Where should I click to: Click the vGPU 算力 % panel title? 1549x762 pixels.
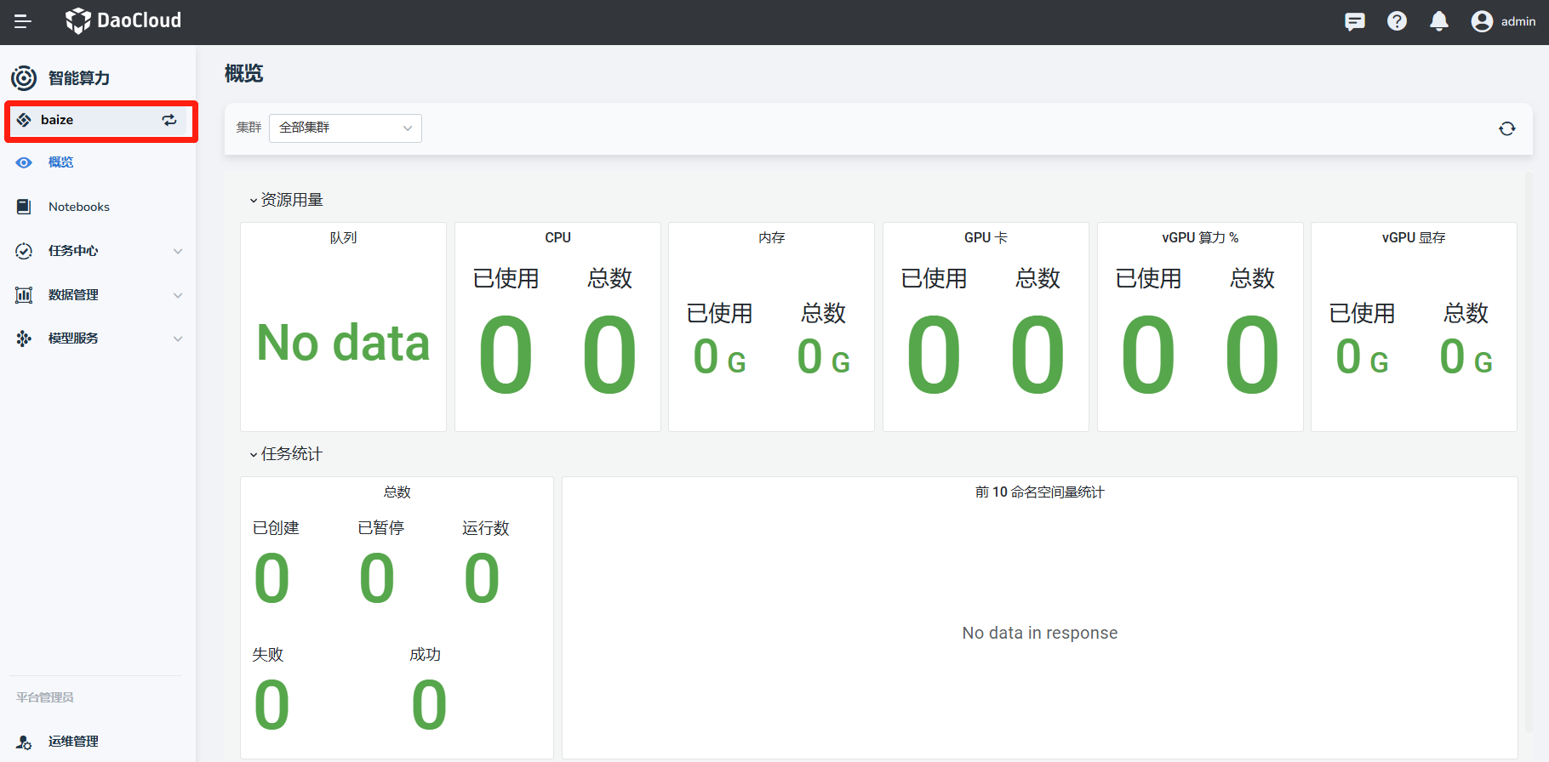[x=1200, y=238]
